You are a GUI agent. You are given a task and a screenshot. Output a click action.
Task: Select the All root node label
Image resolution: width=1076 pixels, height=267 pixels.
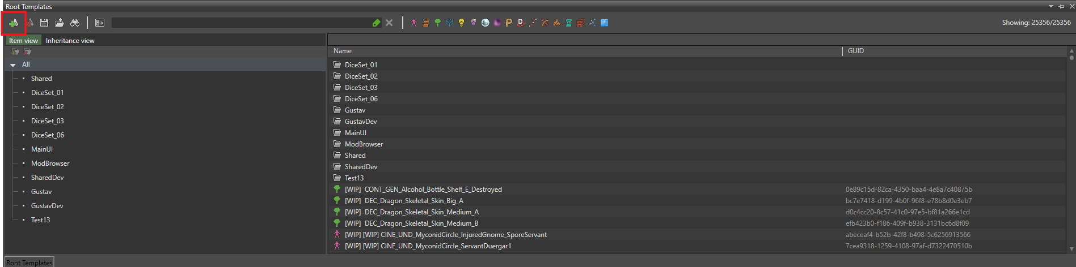[26, 64]
